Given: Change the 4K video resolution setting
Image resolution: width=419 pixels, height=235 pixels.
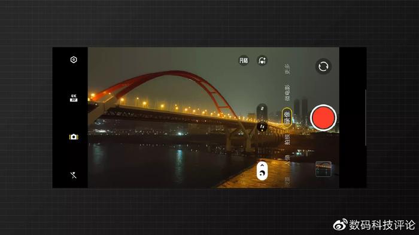Looking at the screenshot, I should [x=74, y=98].
